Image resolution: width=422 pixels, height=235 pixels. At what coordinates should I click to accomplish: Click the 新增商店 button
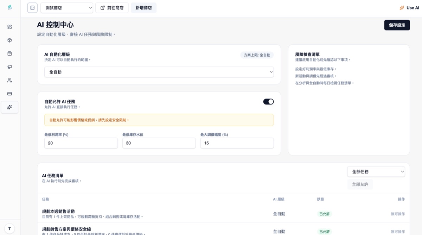[x=143, y=8]
